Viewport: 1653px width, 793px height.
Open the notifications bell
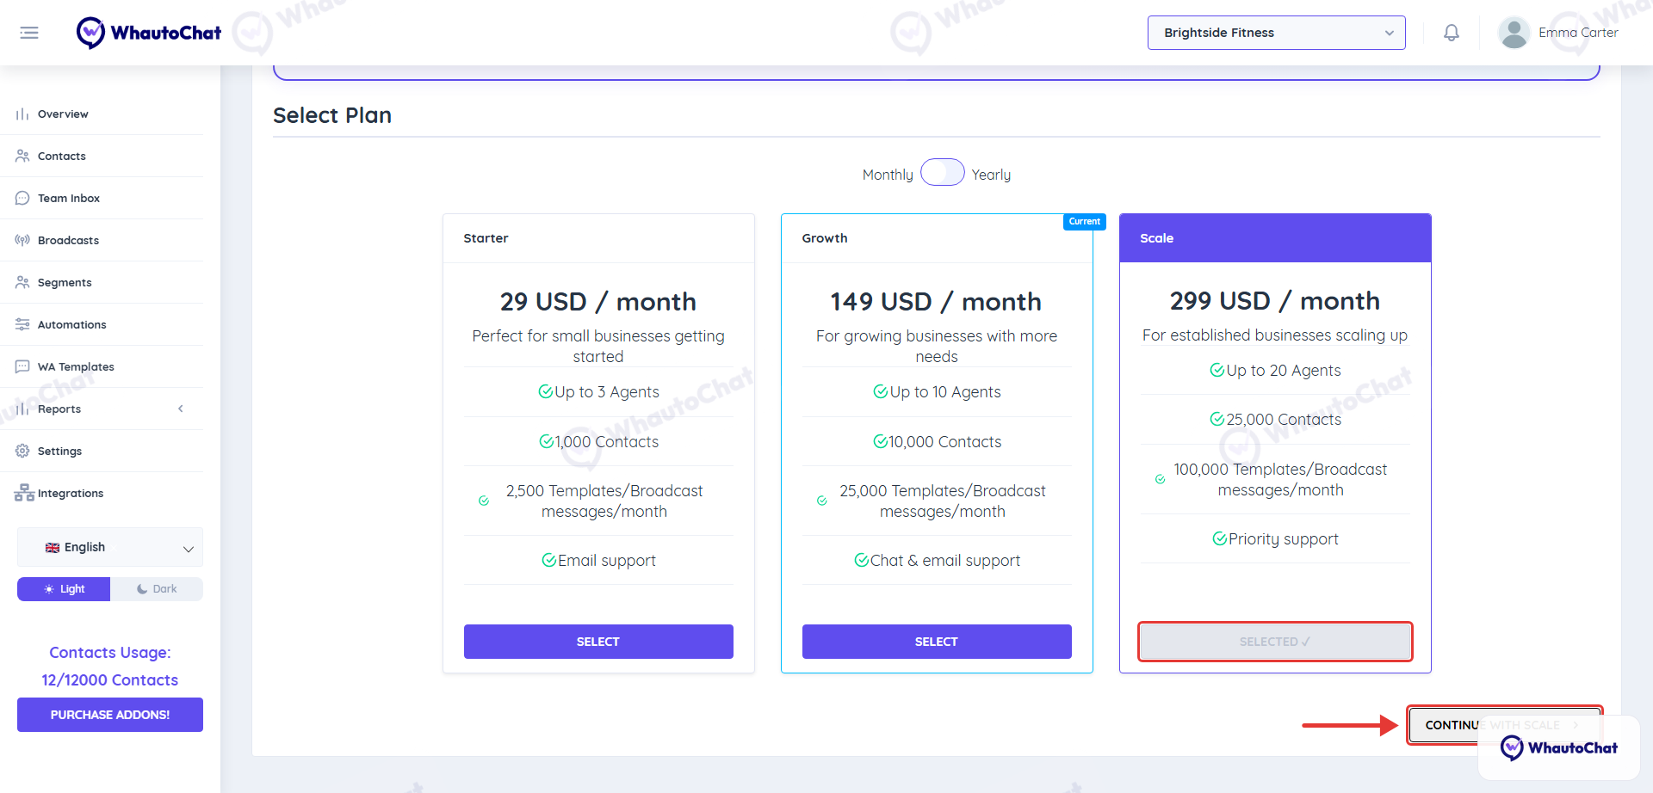tap(1452, 33)
